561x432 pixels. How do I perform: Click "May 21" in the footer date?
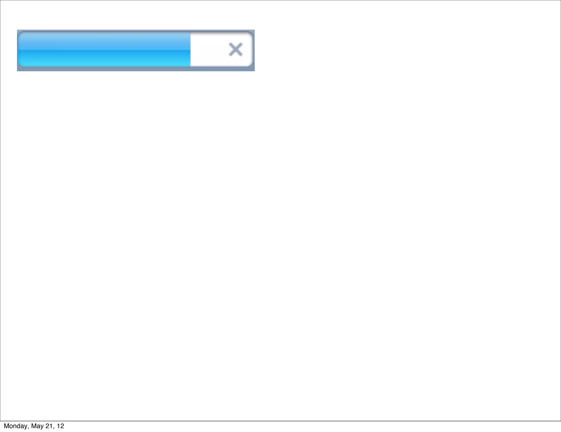tap(42, 426)
